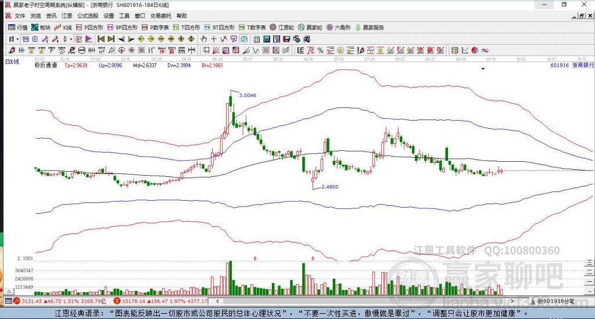Select the hand pan tool
The image size is (595, 319).
point(204,39)
